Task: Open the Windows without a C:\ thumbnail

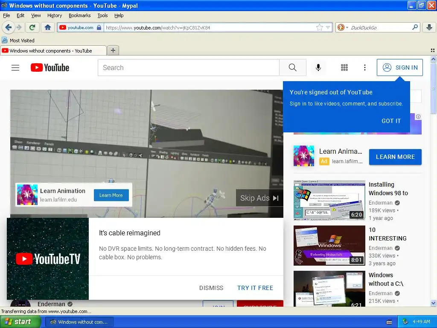Action: [329, 289]
